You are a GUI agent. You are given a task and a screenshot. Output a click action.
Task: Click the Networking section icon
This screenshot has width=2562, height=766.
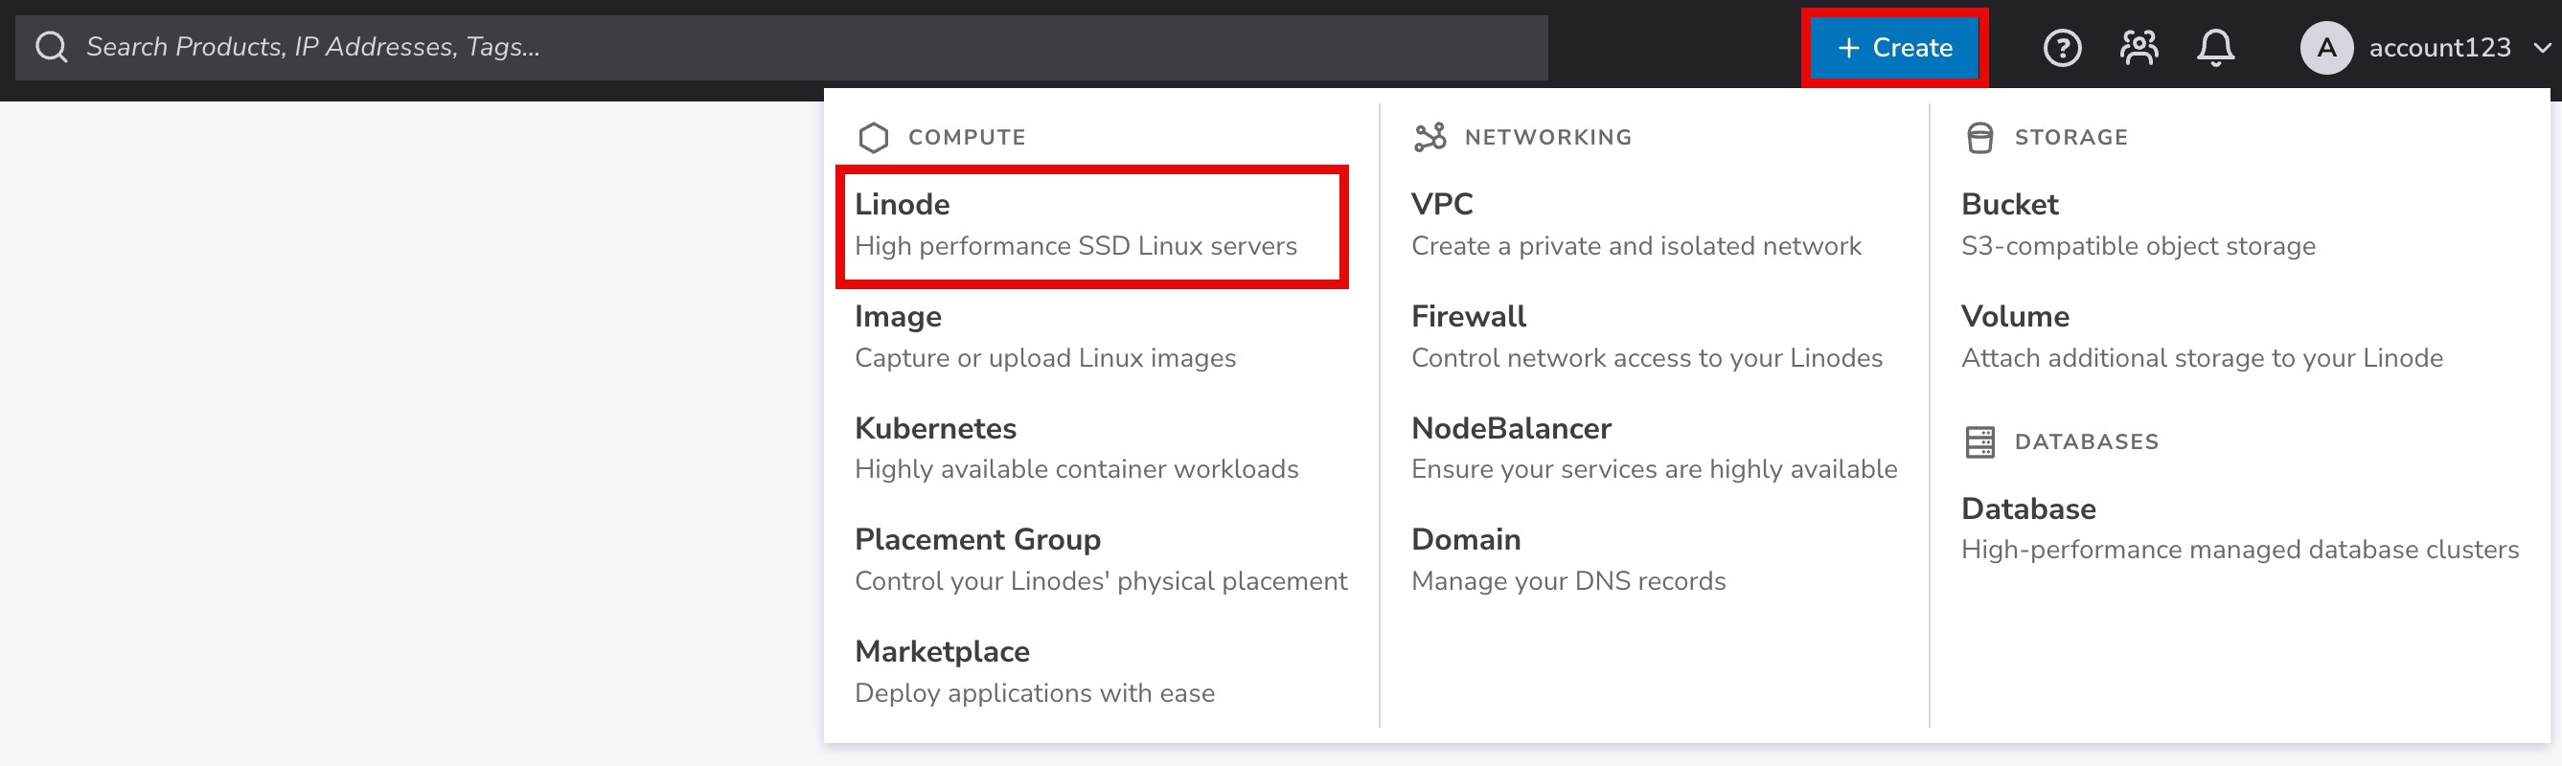click(1430, 137)
